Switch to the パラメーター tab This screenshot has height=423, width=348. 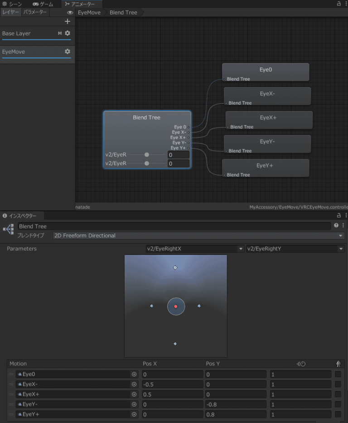coord(35,12)
